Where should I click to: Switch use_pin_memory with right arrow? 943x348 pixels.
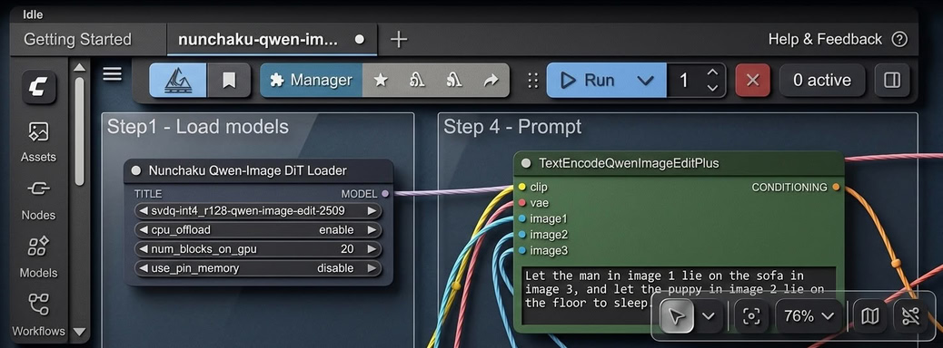pos(372,268)
